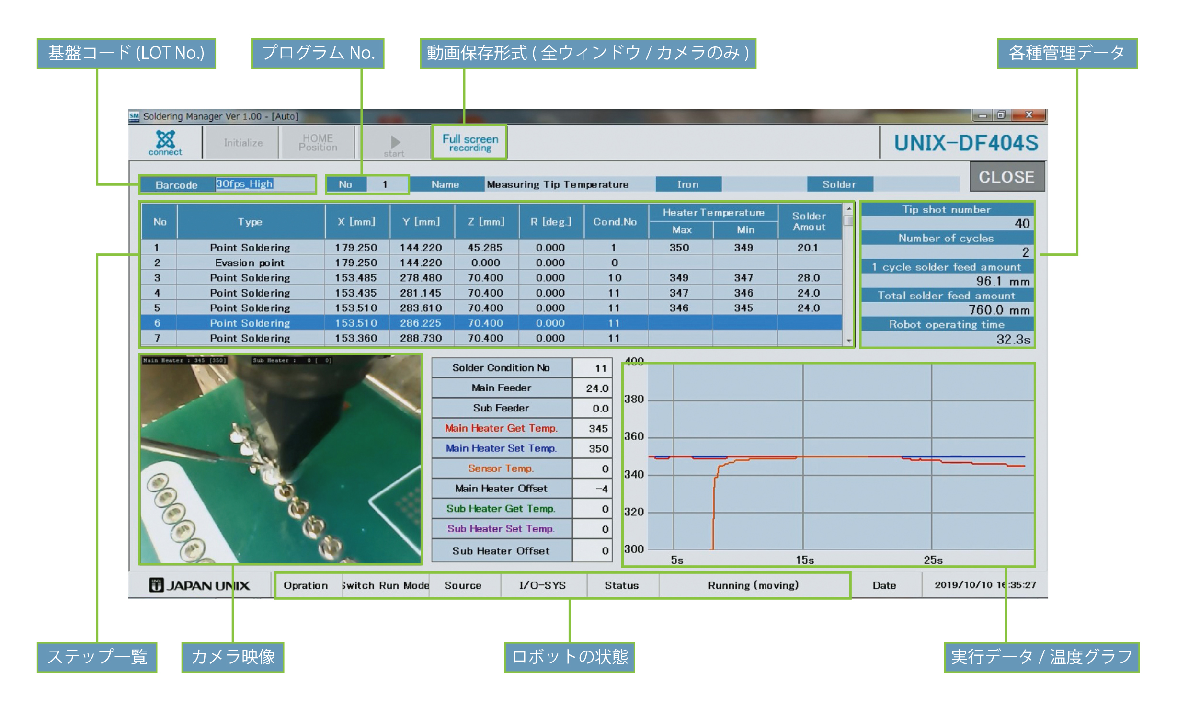The height and width of the screenshot is (708, 1177).
Task: Click the JAPAN UNIX logo
Action: [199, 585]
